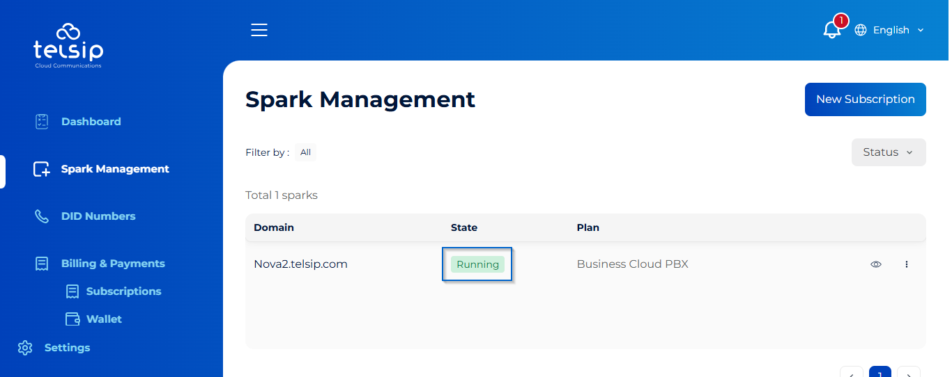
Task: Go to next page in pagination
Action: coord(908,374)
